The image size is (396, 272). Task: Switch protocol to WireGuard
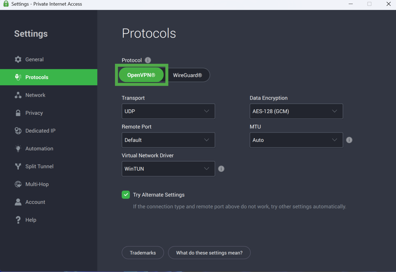[x=188, y=75]
